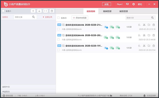Switch to the 最新视频 tab
159x98 pixels.
point(91,11)
